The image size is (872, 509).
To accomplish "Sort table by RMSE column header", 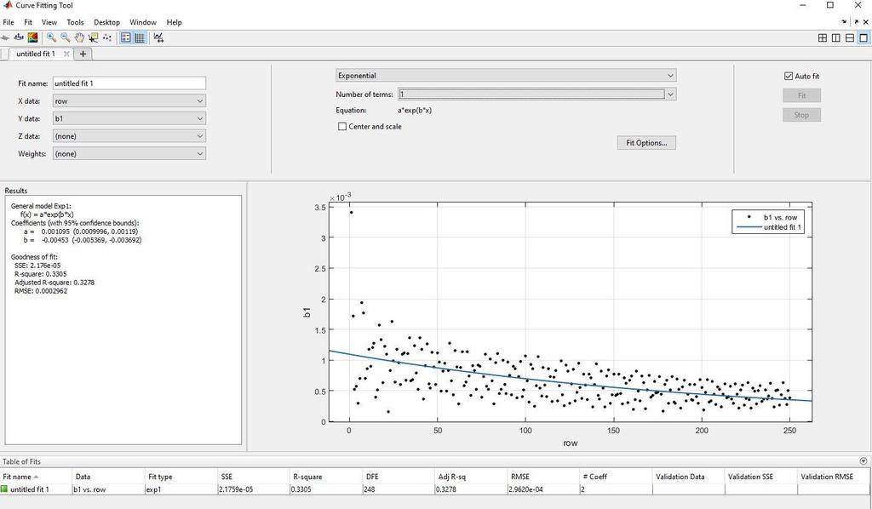I will [x=543, y=477].
